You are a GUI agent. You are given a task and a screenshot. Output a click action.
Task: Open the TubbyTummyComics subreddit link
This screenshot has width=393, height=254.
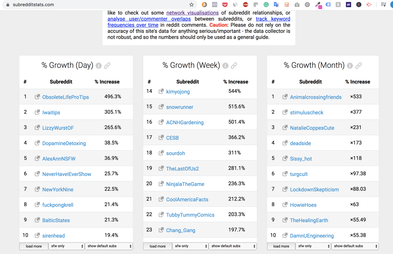[x=190, y=215]
